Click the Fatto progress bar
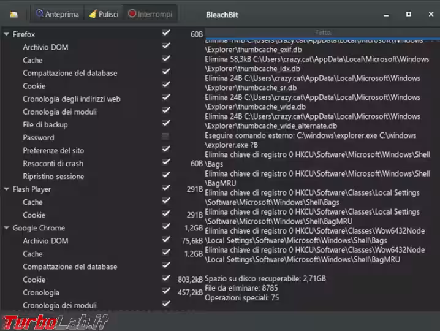This screenshot has width=440, height=331. (x=322, y=32)
